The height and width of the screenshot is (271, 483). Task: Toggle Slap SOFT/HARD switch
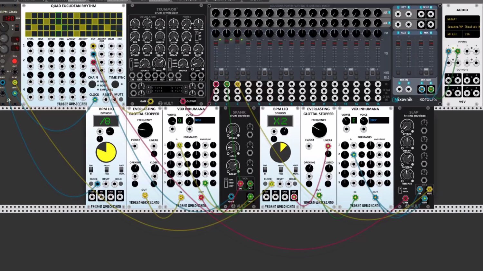point(400,190)
